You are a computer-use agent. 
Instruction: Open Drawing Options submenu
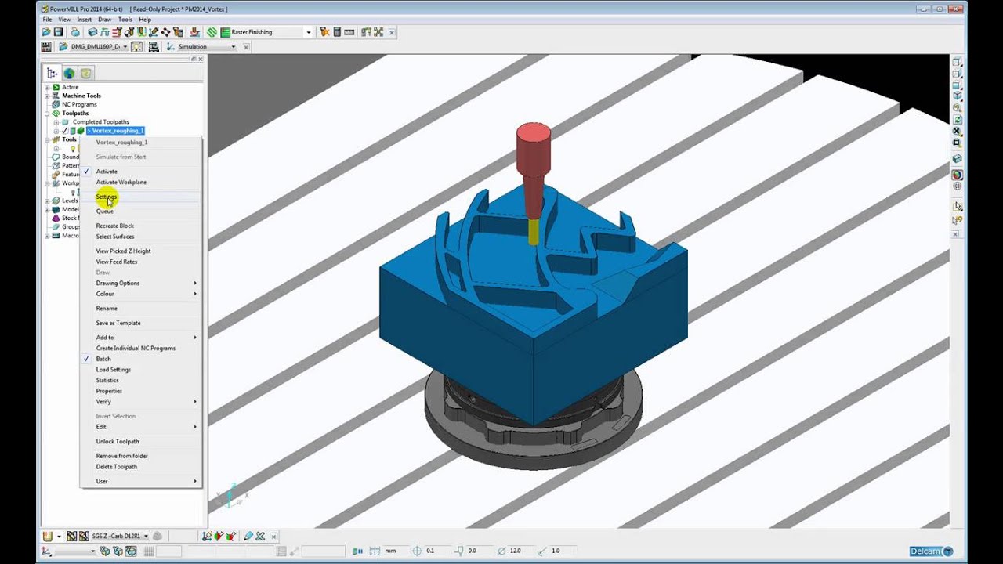pos(118,284)
